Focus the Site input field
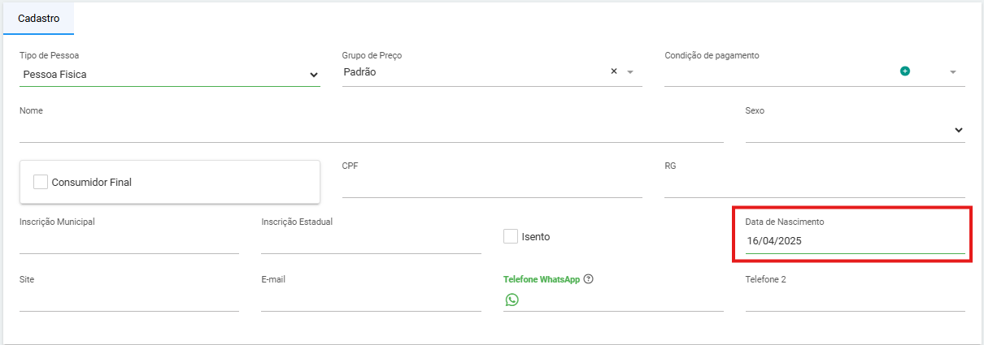984x345 pixels. 129,300
